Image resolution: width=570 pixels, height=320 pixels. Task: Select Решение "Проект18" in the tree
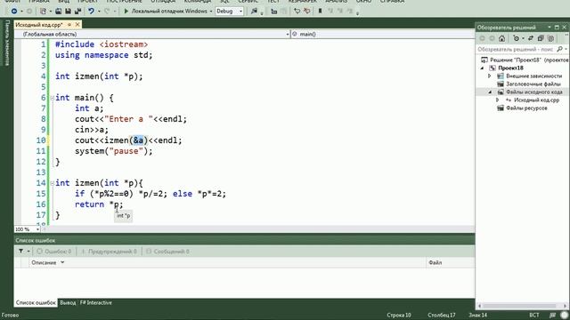[x=525, y=60]
